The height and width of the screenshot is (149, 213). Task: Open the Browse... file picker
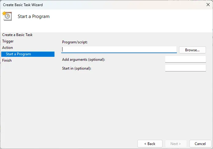pyautogui.click(x=192, y=50)
